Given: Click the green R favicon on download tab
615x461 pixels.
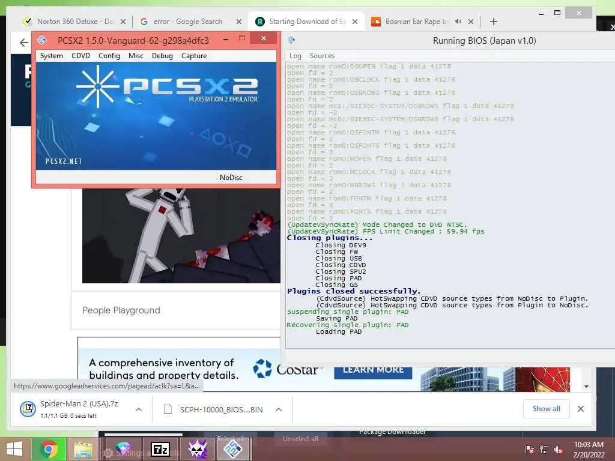Looking at the screenshot, I should click(259, 22).
